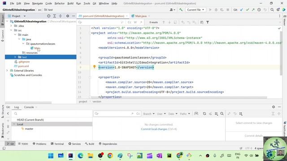Open Git history clock icon
The height and width of the screenshot is (161, 287).
coord(259,10)
